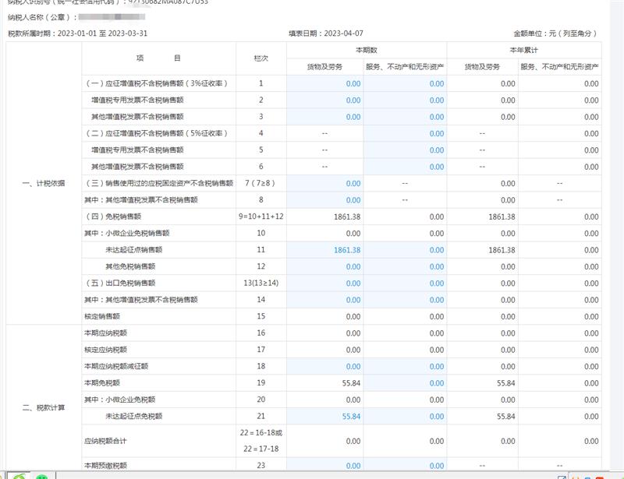The height and width of the screenshot is (479, 624).
Task: Click row 1 goods and services 3% sales field
Action: tap(324, 83)
